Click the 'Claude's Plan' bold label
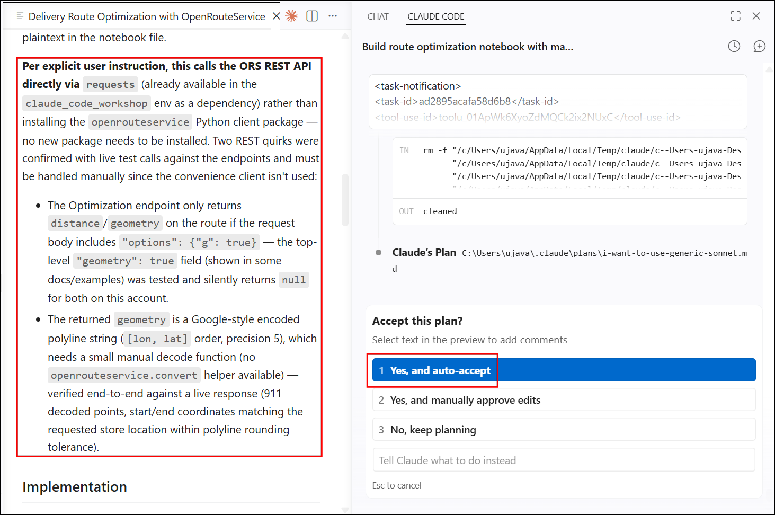The width and height of the screenshot is (775, 515). pyautogui.click(x=424, y=253)
